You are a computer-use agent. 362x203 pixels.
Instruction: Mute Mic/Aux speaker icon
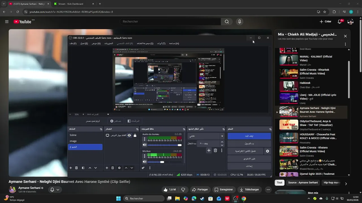coord(145,162)
